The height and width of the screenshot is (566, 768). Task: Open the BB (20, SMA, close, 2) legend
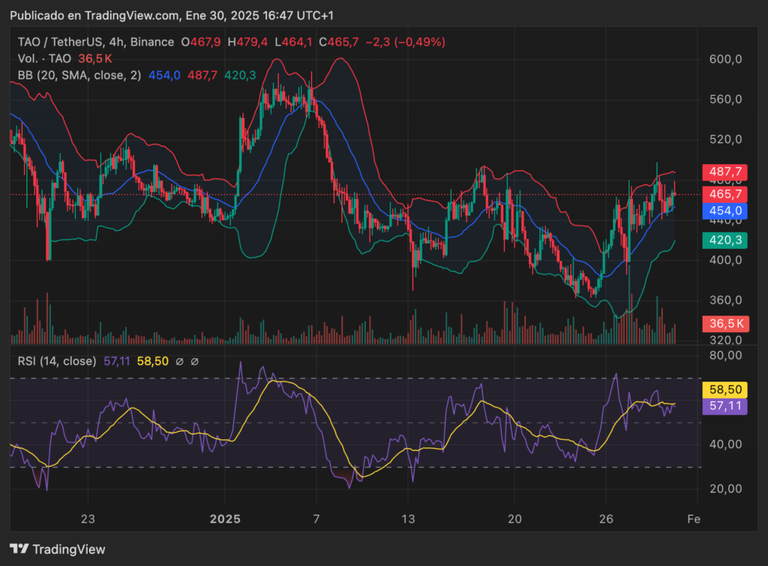tap(79, 76)
